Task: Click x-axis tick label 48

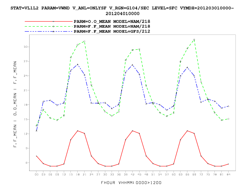Action: pyautogui.click(x=146, y=174)
